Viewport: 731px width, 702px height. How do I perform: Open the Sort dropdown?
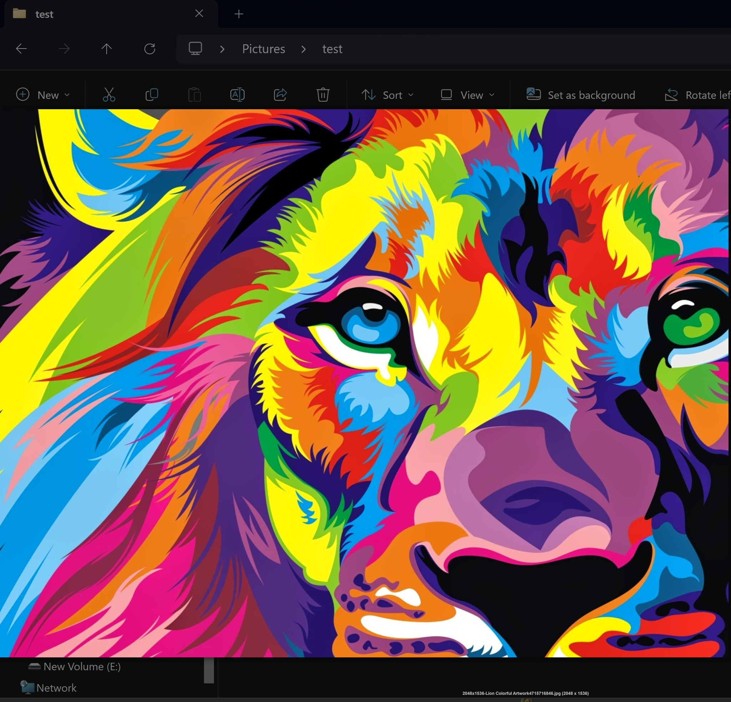tap(388, 95)
